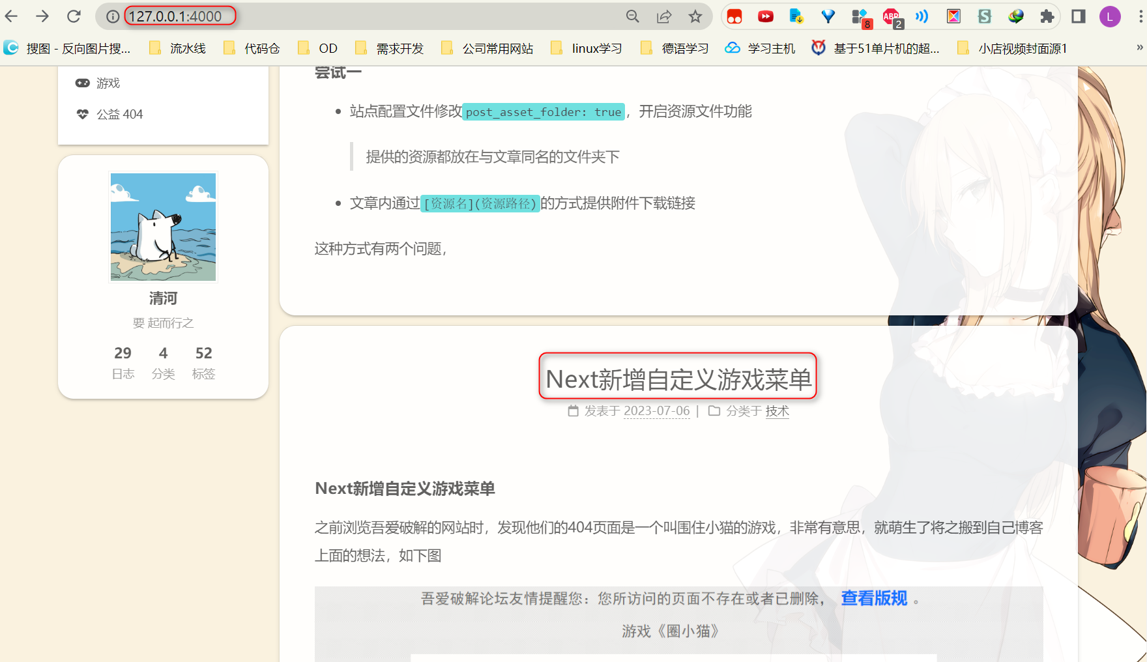Viewport: 1147px width, 662px height.
Task: Reload the page with the refresh icon
Action: [x=74, y=16]
